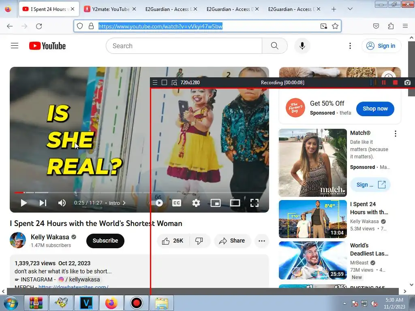Click the address bar URL
This screenshot has width=415, height=311.
click(x=160, y=26)
